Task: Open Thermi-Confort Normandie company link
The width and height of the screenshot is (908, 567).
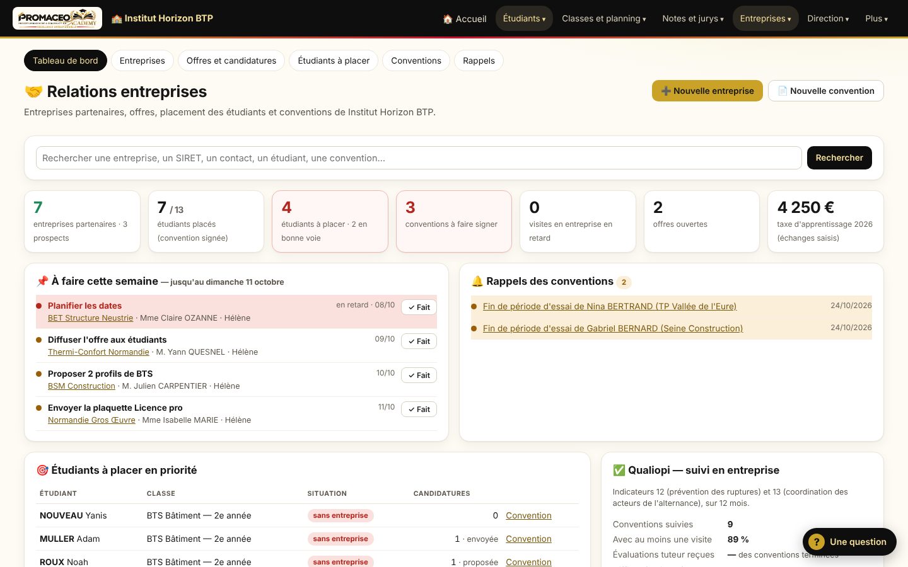Action: pyautogui.click(x=98, y=352)
